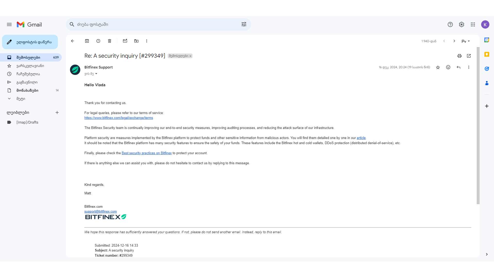Open account avatar K
This screenshot has height=278, width=494.
point(485,24)
